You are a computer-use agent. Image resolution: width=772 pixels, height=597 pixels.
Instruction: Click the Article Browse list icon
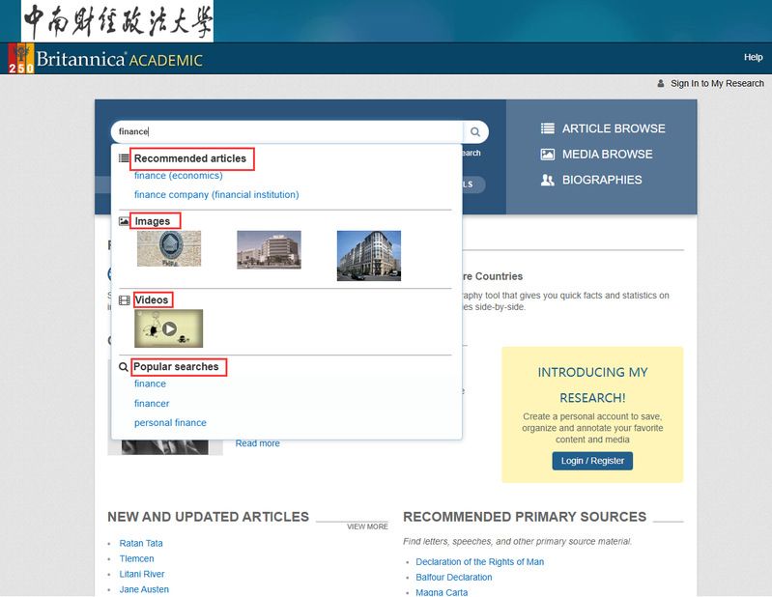(548, 128)
